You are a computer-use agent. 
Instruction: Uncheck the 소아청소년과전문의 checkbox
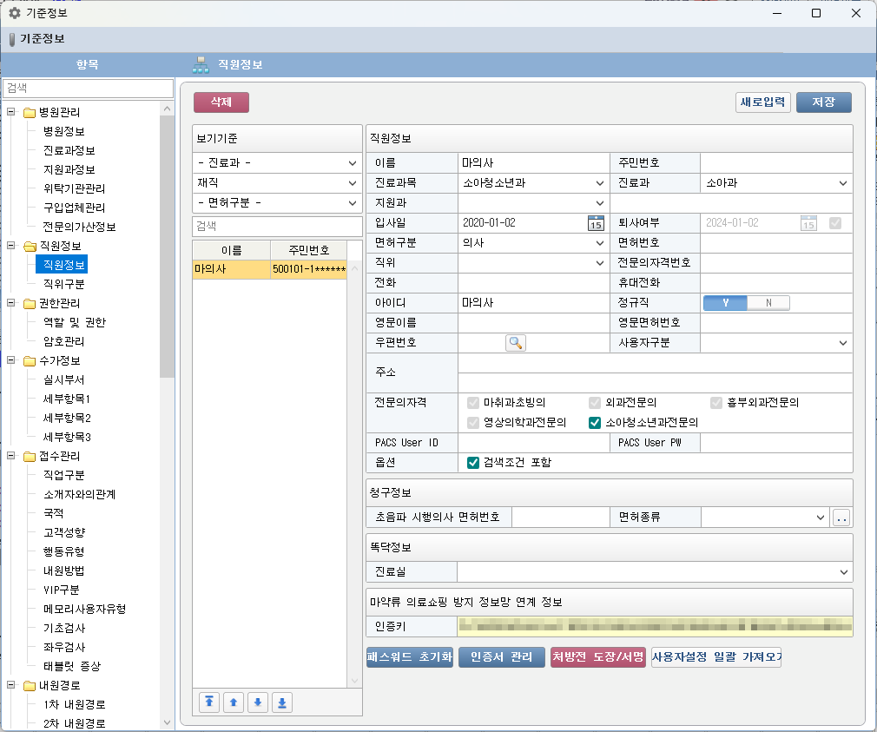click(x=595, y=423)
